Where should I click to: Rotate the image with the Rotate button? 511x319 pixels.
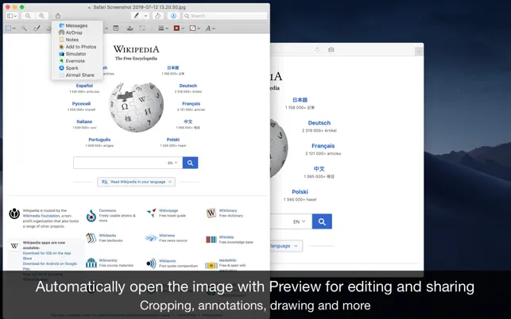tap(157, 16)
